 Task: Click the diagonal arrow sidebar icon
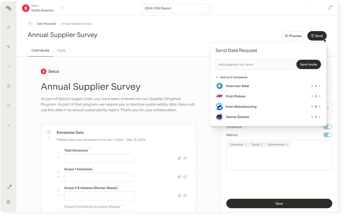pyautogui.click(x=8, y=125)
